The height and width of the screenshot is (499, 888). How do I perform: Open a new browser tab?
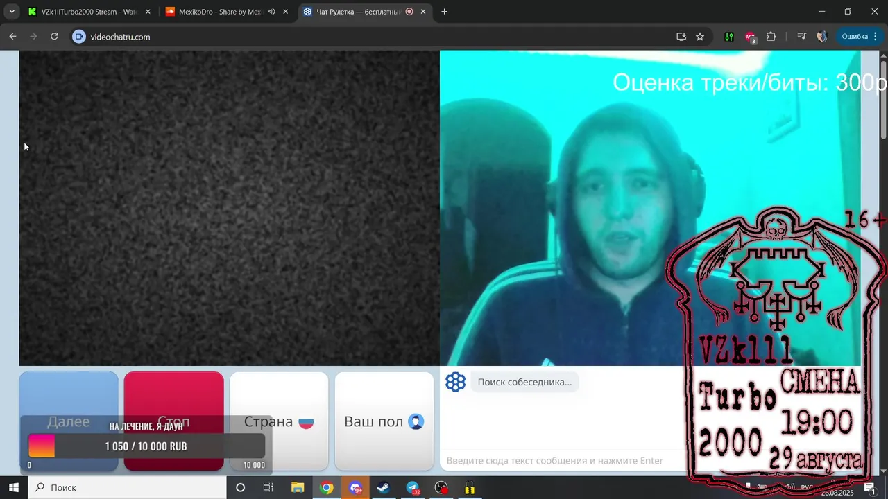click(444, 12)
